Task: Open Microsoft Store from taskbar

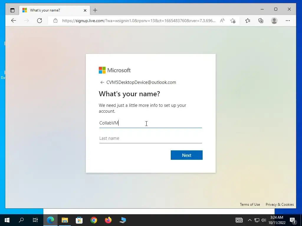Action: pos(79,220)
